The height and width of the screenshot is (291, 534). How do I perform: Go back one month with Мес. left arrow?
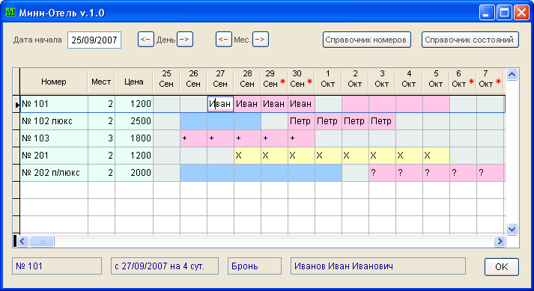224,40
